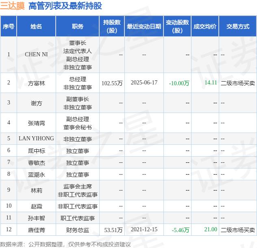Click the 总经理 position in 方富林's row
Screen dimensions: 257x248
[78, 79]
